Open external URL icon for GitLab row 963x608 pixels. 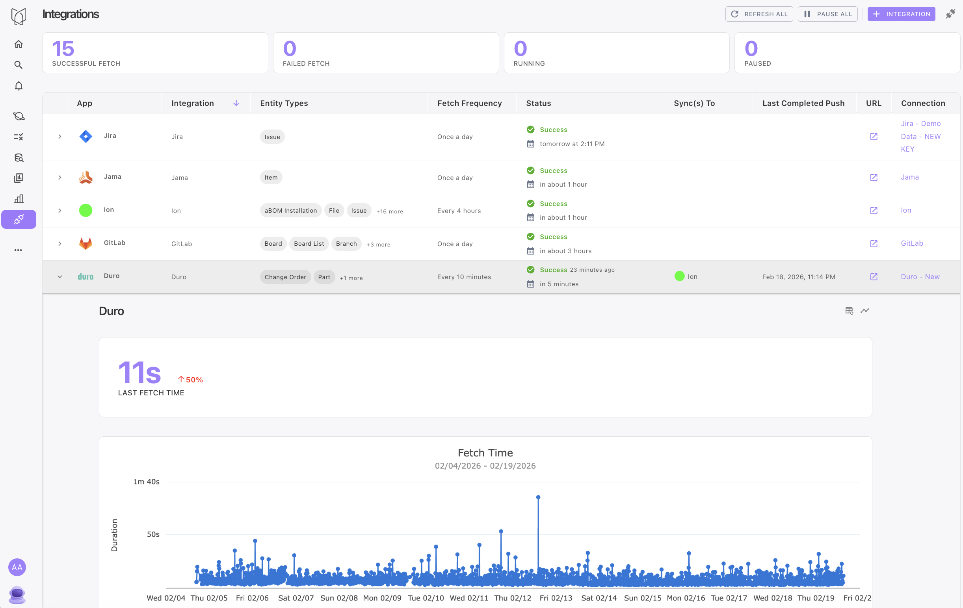coord(874,243)
